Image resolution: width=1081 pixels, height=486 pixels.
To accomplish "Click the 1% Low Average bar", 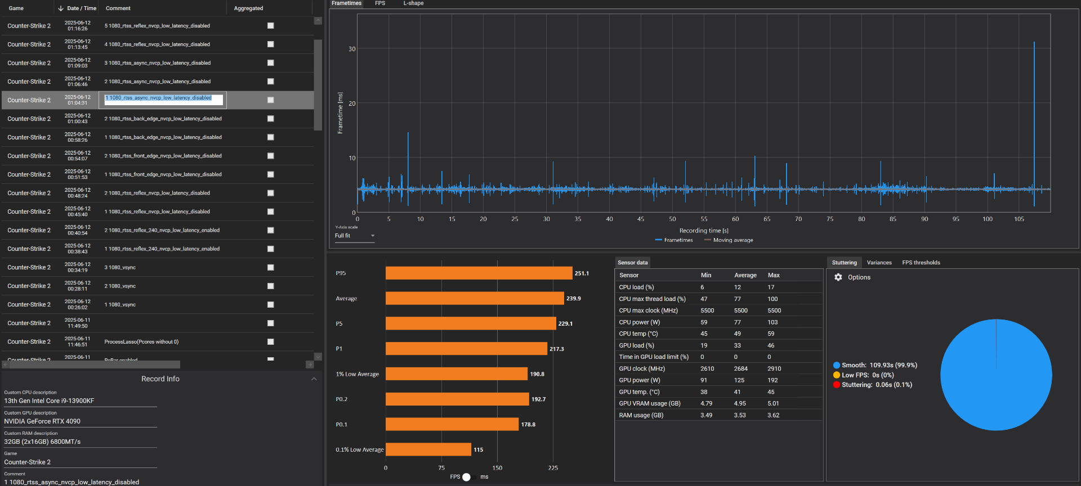I will [x=457, y=374].
